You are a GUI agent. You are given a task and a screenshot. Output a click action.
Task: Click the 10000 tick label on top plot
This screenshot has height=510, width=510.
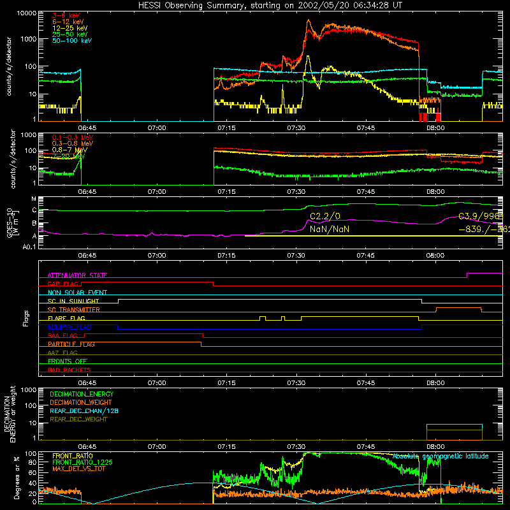point(27,13)
